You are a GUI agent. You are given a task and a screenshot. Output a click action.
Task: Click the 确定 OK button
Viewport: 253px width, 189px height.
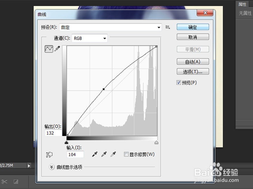(193, 27)
